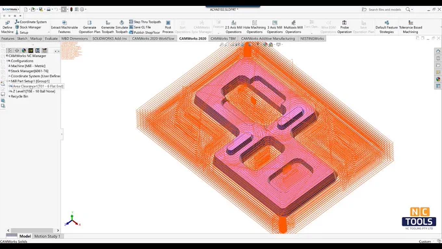The width and height of the screenshot is (442, 249).
Task: Switch to the FeatureManager tree panel tab
Action: 10,51
